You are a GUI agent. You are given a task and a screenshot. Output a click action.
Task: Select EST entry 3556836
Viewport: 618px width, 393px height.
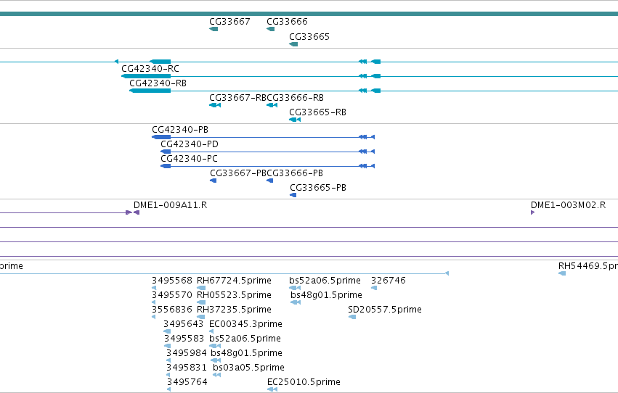click(172, 310)
